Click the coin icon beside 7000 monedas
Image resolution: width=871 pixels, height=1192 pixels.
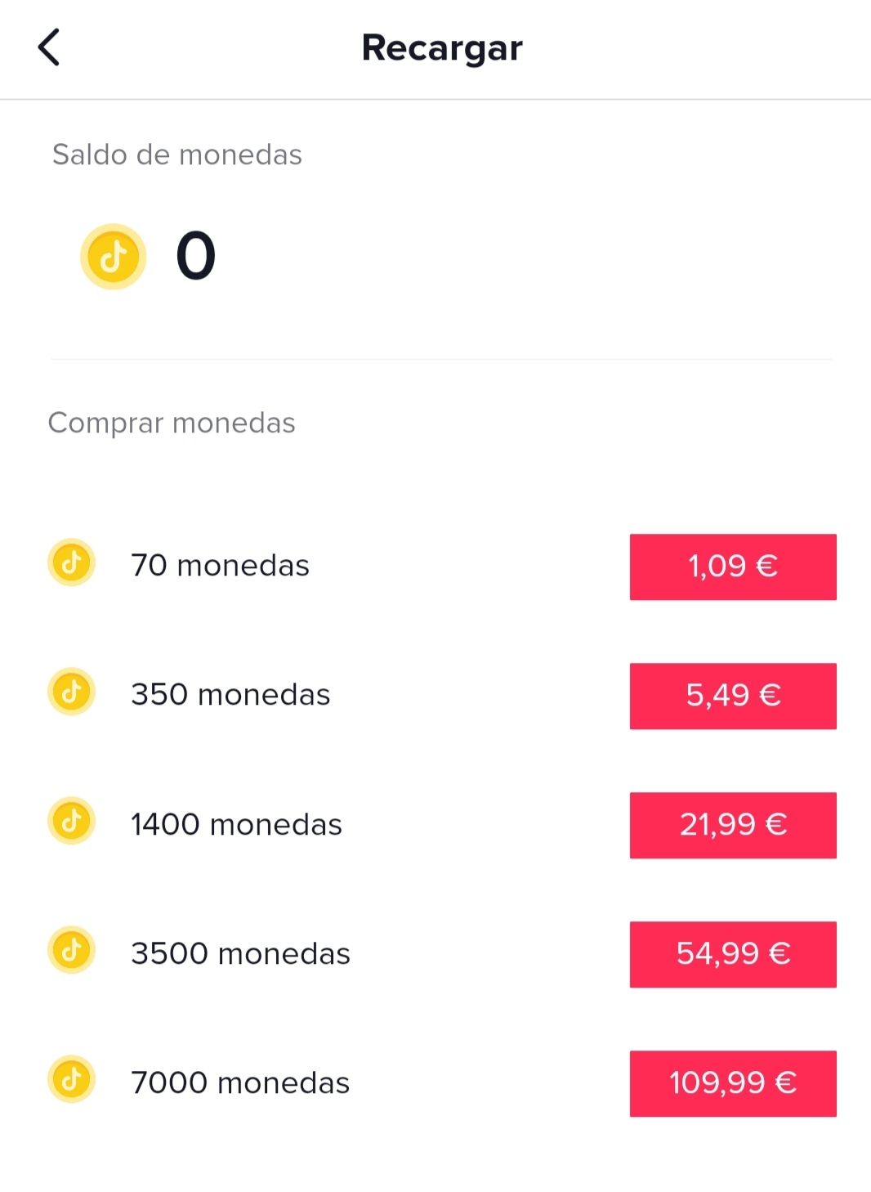(72, 1079)
